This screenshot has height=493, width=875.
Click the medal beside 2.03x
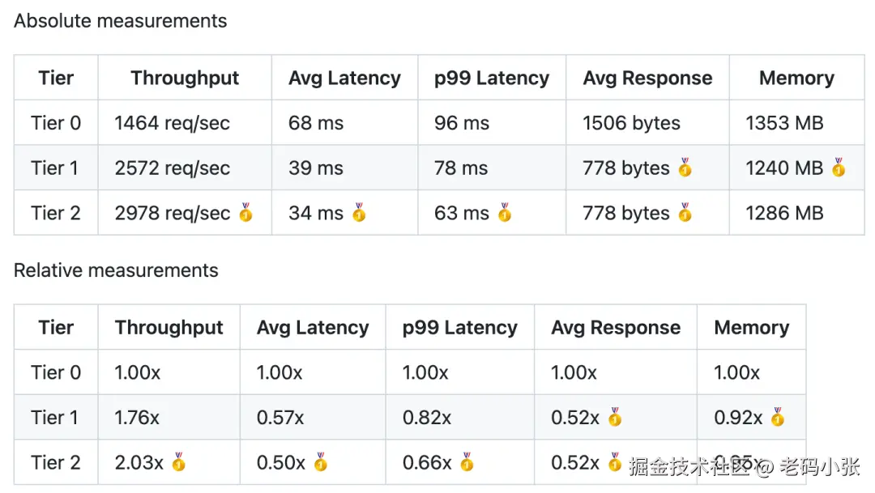pos(179,462)
